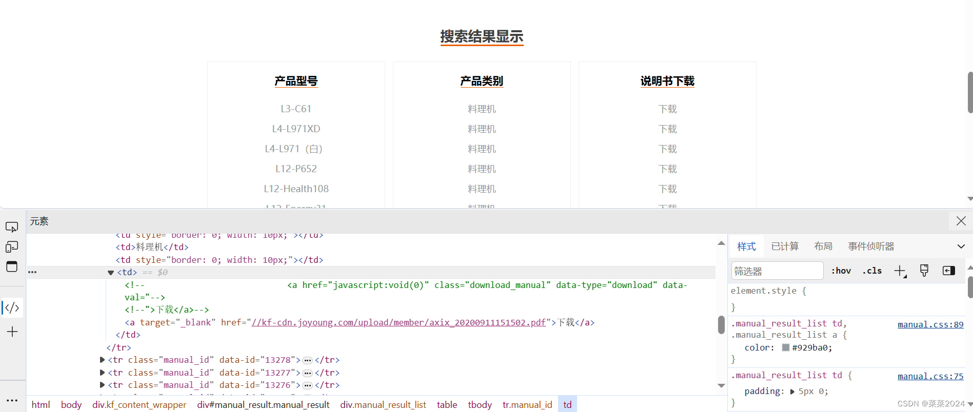Select table in the breadcrumb

447,404
